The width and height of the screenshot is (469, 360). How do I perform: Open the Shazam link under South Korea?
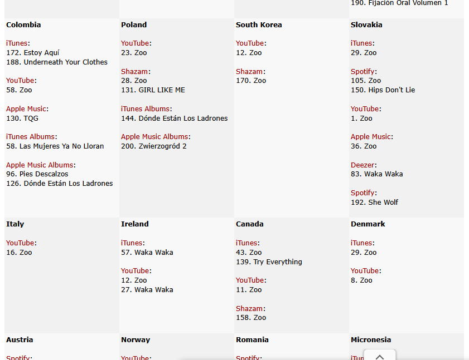[249, 72]
